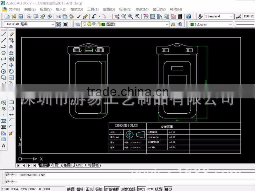This screenshot has width=255, height=191.
Task: Click in the 命令 command line input
Action: click(127, 181)
